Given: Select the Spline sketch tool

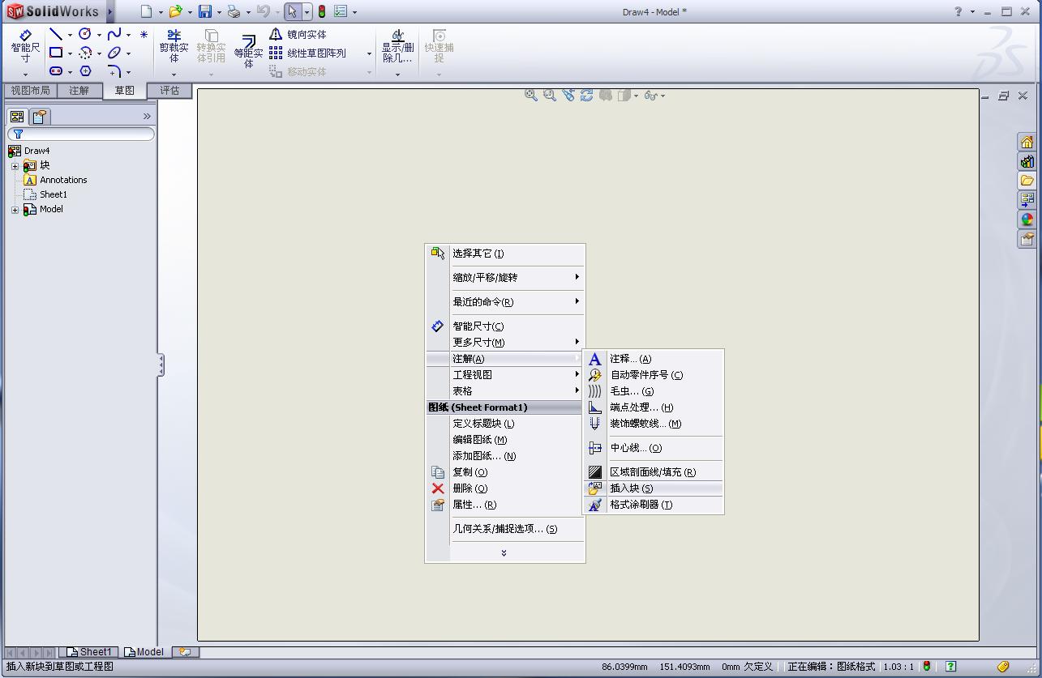Looking at the screenshot, I should coord(114,34).
